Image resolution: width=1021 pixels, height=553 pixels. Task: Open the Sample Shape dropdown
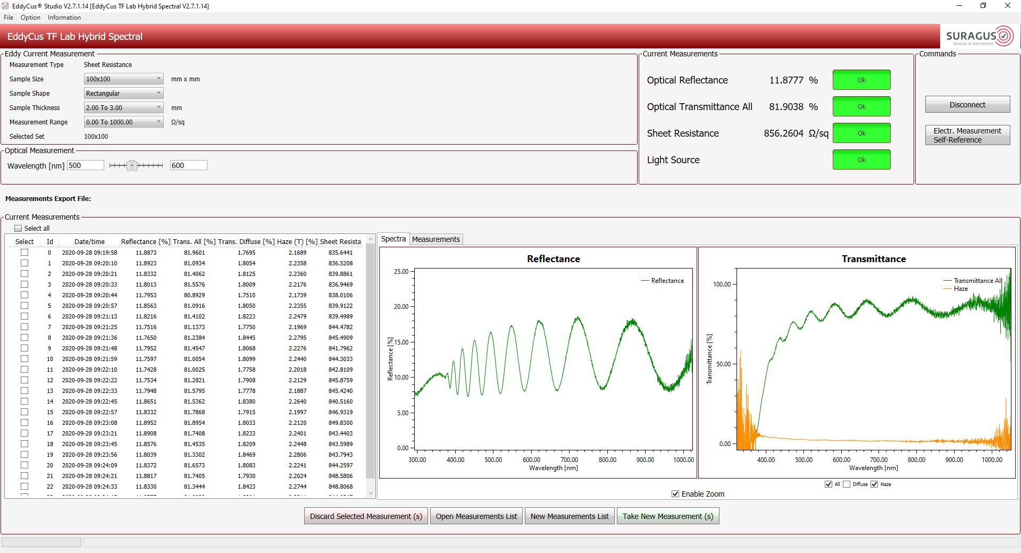coord(123,93)
